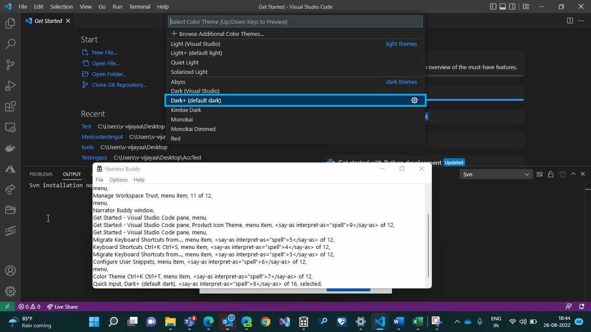591x332 pixels.
Task: Open the Accounts menu in activity bar
Action: tap(10, 271)
